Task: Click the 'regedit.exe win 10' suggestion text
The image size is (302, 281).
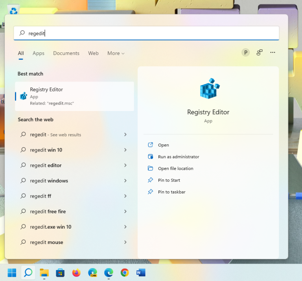Action: 50,227
